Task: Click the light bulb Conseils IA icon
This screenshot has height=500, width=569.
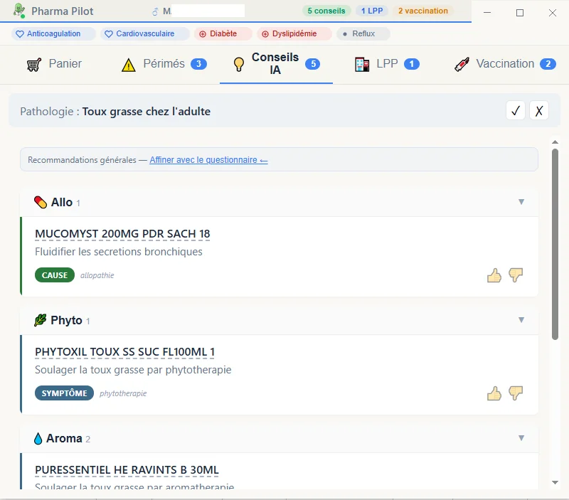Action: (239, 64)
